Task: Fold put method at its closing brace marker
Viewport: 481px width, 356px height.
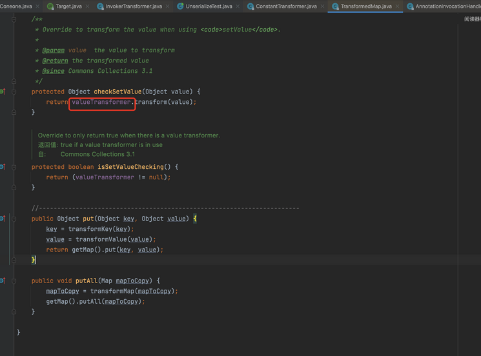Action: 14,260
